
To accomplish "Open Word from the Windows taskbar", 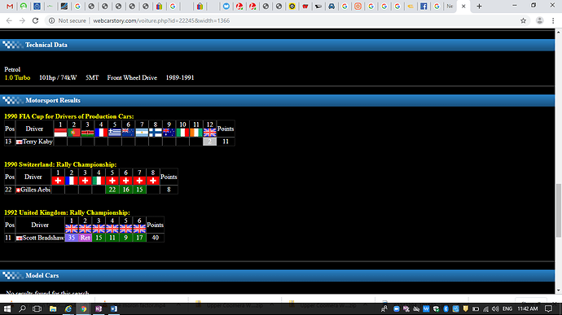I will (113, 308).
